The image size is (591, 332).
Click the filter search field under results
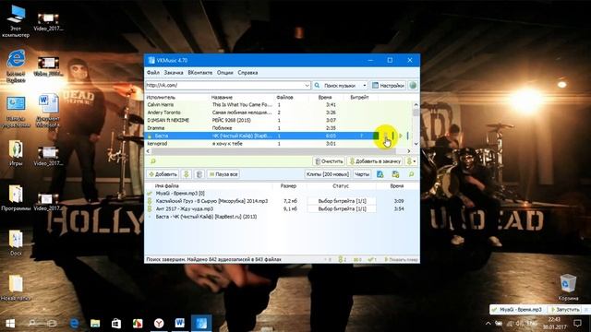coord(228,161)
